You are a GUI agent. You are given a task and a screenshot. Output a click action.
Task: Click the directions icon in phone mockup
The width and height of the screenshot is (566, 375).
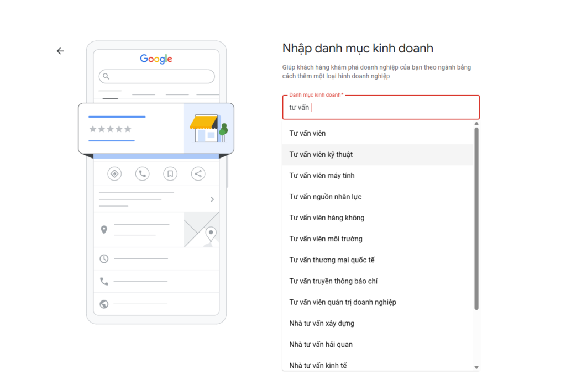(114, 173)
